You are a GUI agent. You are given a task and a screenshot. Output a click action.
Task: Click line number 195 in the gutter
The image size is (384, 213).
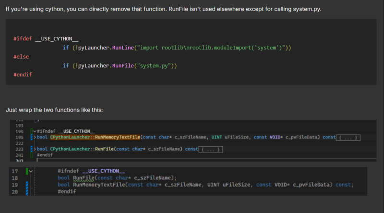[x=19, y=138]
